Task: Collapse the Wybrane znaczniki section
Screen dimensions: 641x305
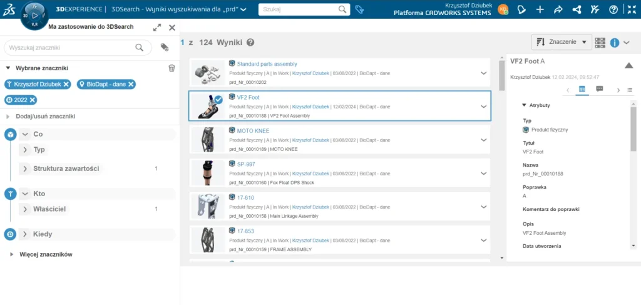Action: (8, 68)
